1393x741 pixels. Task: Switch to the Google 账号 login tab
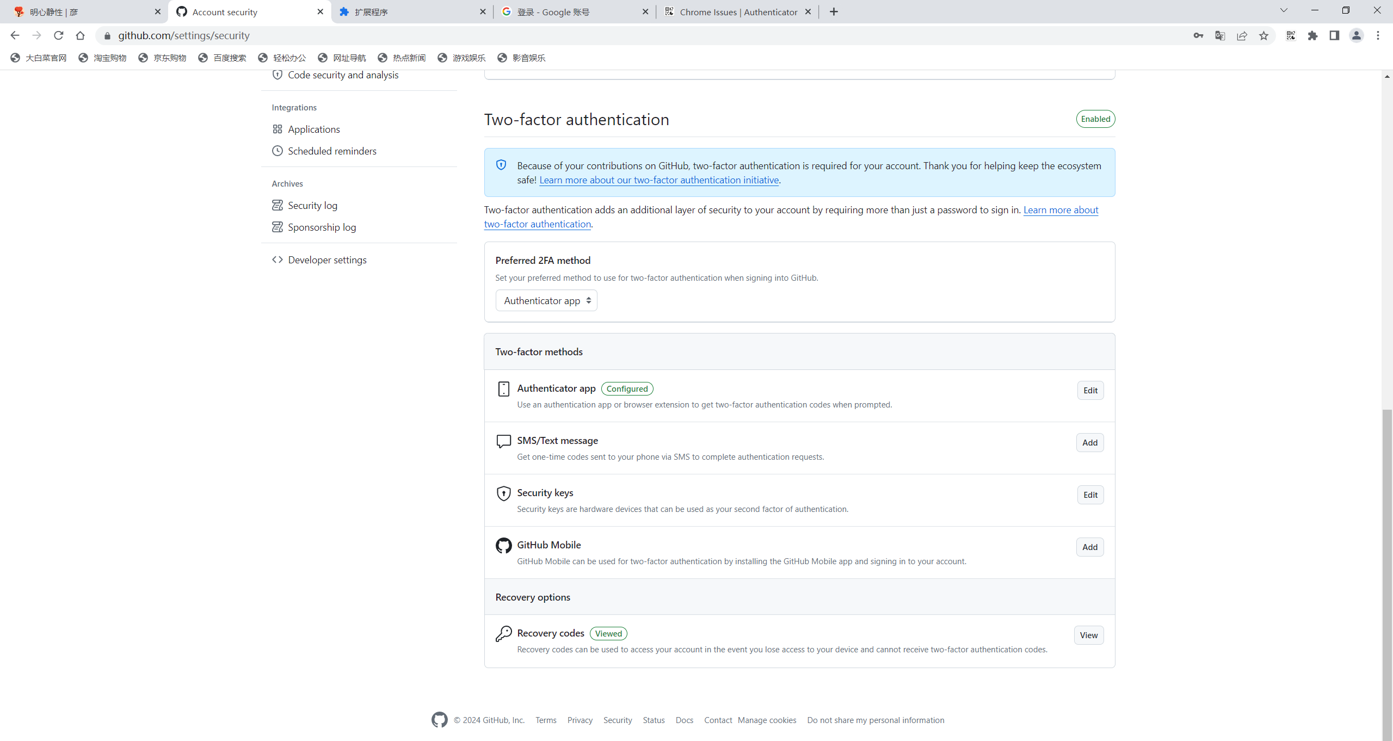coord(574,11)
